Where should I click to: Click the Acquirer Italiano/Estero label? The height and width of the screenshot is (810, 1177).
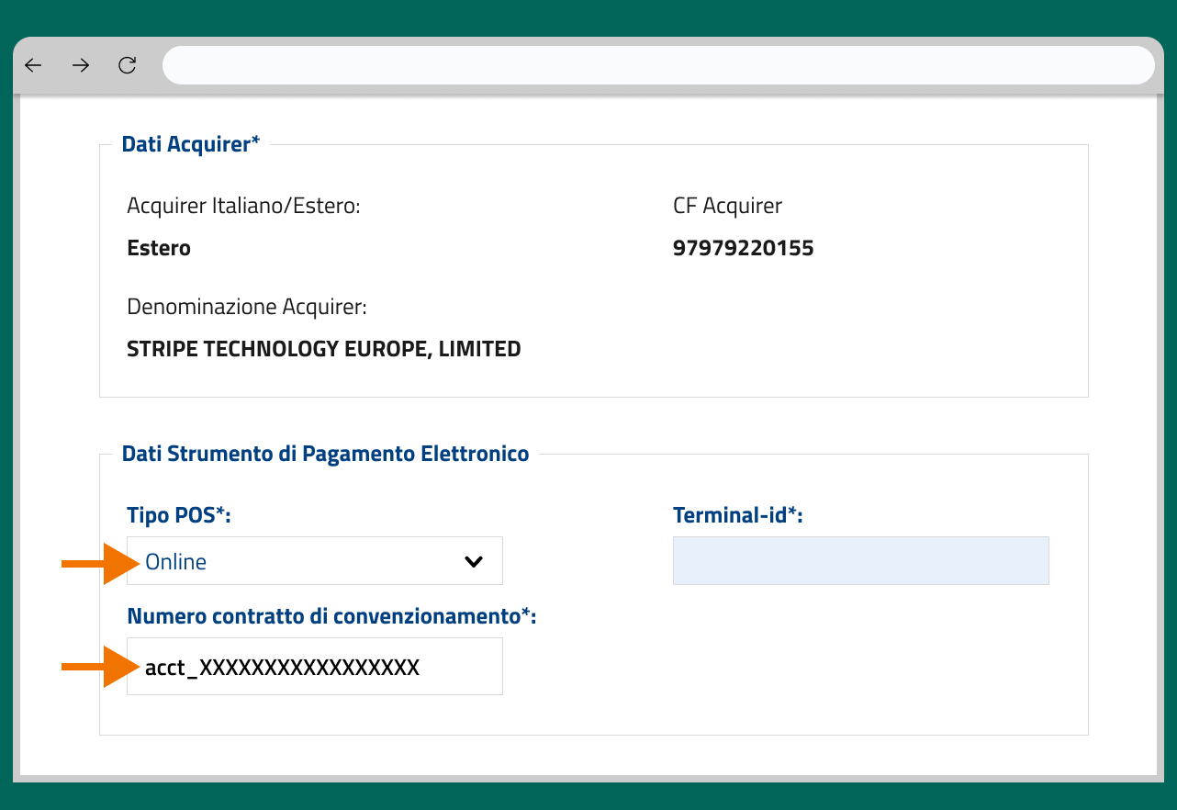click(x=243, y=206)
